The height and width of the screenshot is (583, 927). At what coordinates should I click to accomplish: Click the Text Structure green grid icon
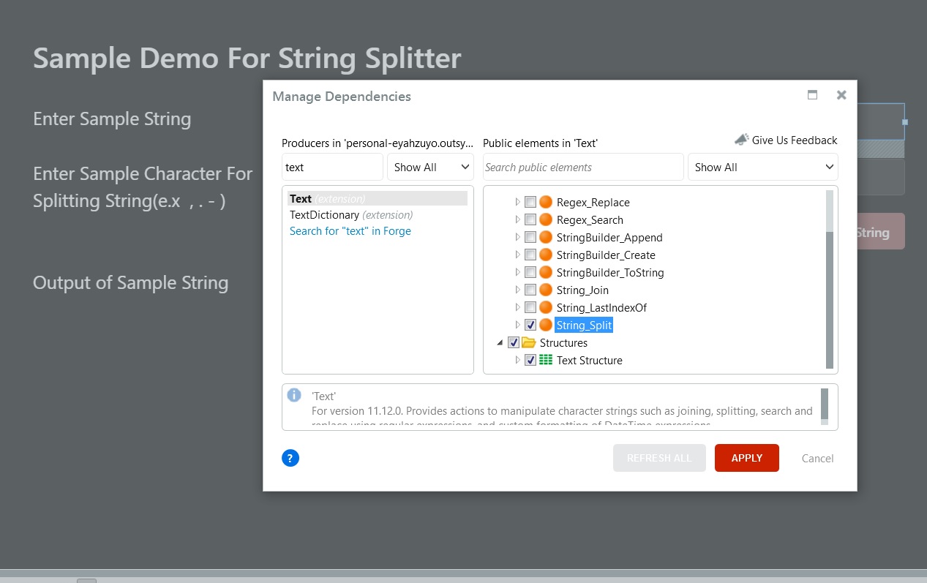(x=546, y=360)
